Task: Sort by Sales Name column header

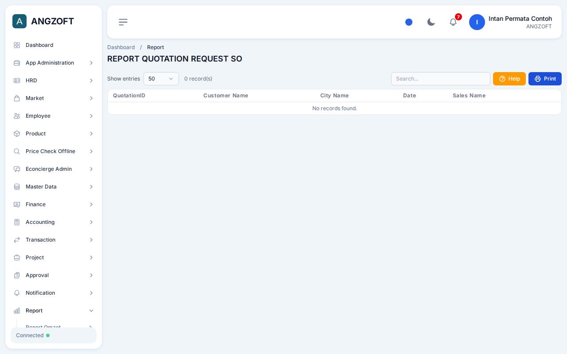Action: tap(469, 96)
